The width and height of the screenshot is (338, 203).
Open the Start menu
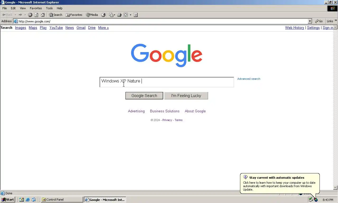coord(8,200)
